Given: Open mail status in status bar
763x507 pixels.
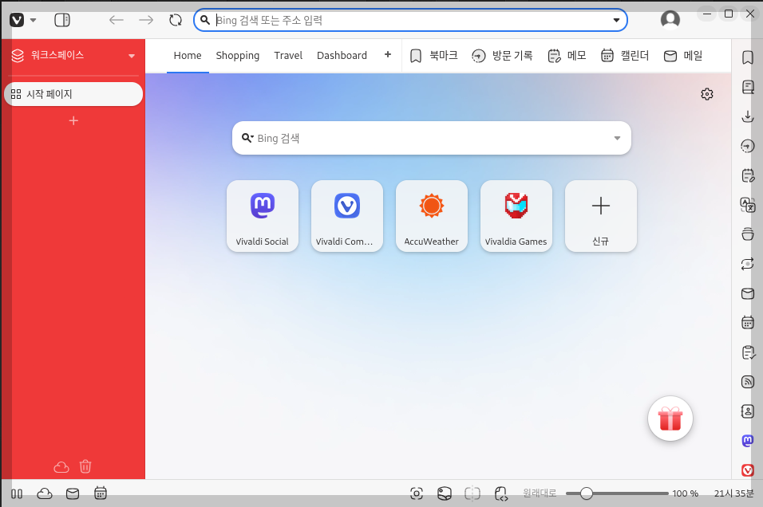Looking at the screenshot, I should click(x=73, y=494).
